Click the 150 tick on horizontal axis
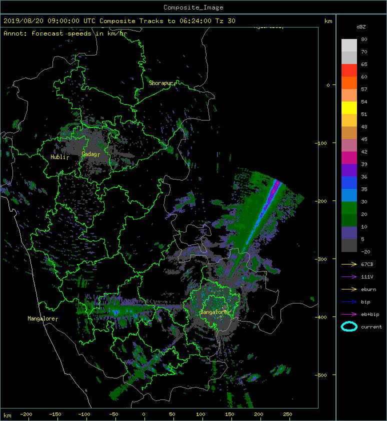The width and height of the screenshot is (387, 421). tap(229, 414)
